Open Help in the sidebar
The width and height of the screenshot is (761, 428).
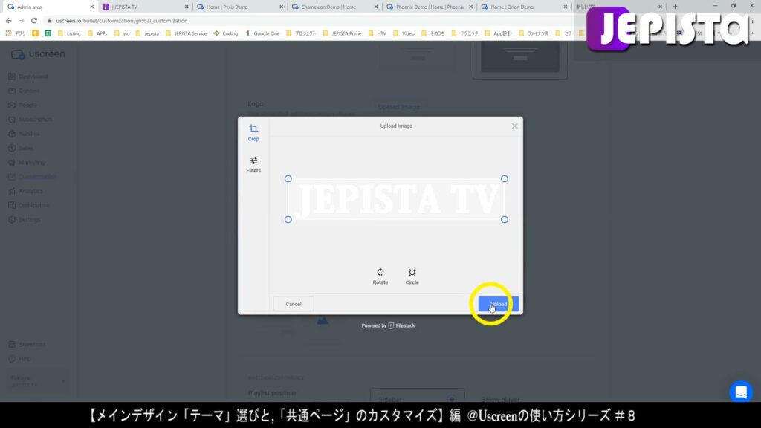click(20, 359)
